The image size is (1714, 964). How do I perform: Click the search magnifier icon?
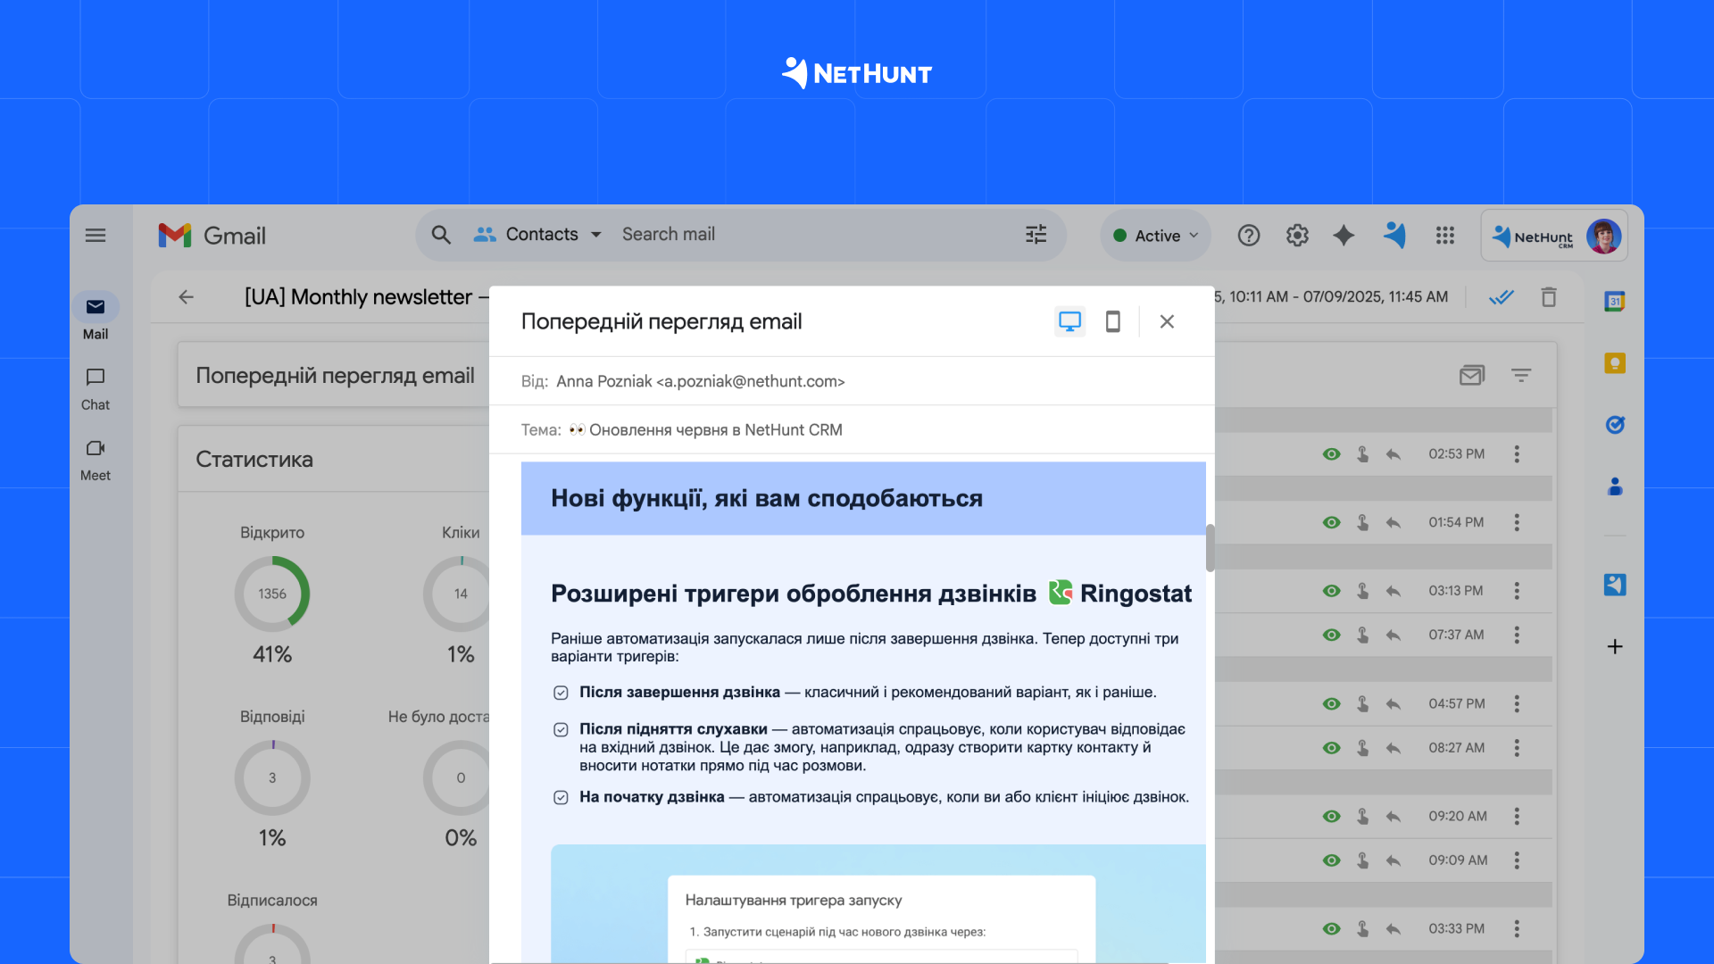pos(441,235)
